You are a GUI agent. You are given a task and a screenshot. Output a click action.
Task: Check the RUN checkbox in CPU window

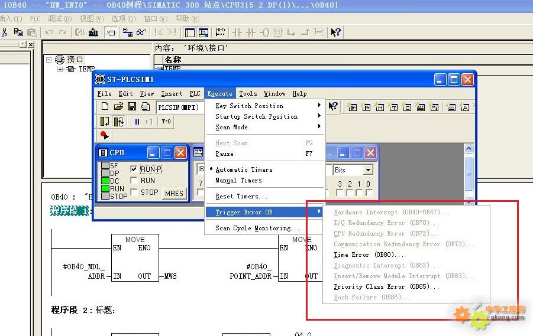tap(134, 180)
